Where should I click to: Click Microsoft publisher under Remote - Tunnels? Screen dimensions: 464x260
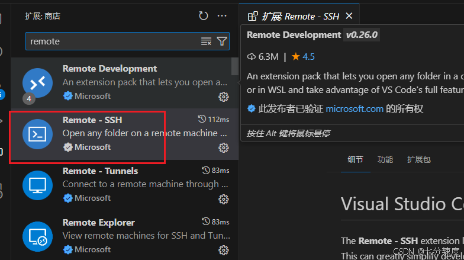click(x=92, y=198)
